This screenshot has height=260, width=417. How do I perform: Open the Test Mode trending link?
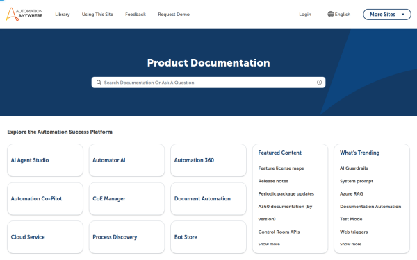[351, 219]
